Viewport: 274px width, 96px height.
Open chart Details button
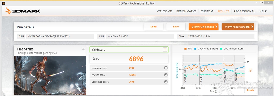(250, 90)
